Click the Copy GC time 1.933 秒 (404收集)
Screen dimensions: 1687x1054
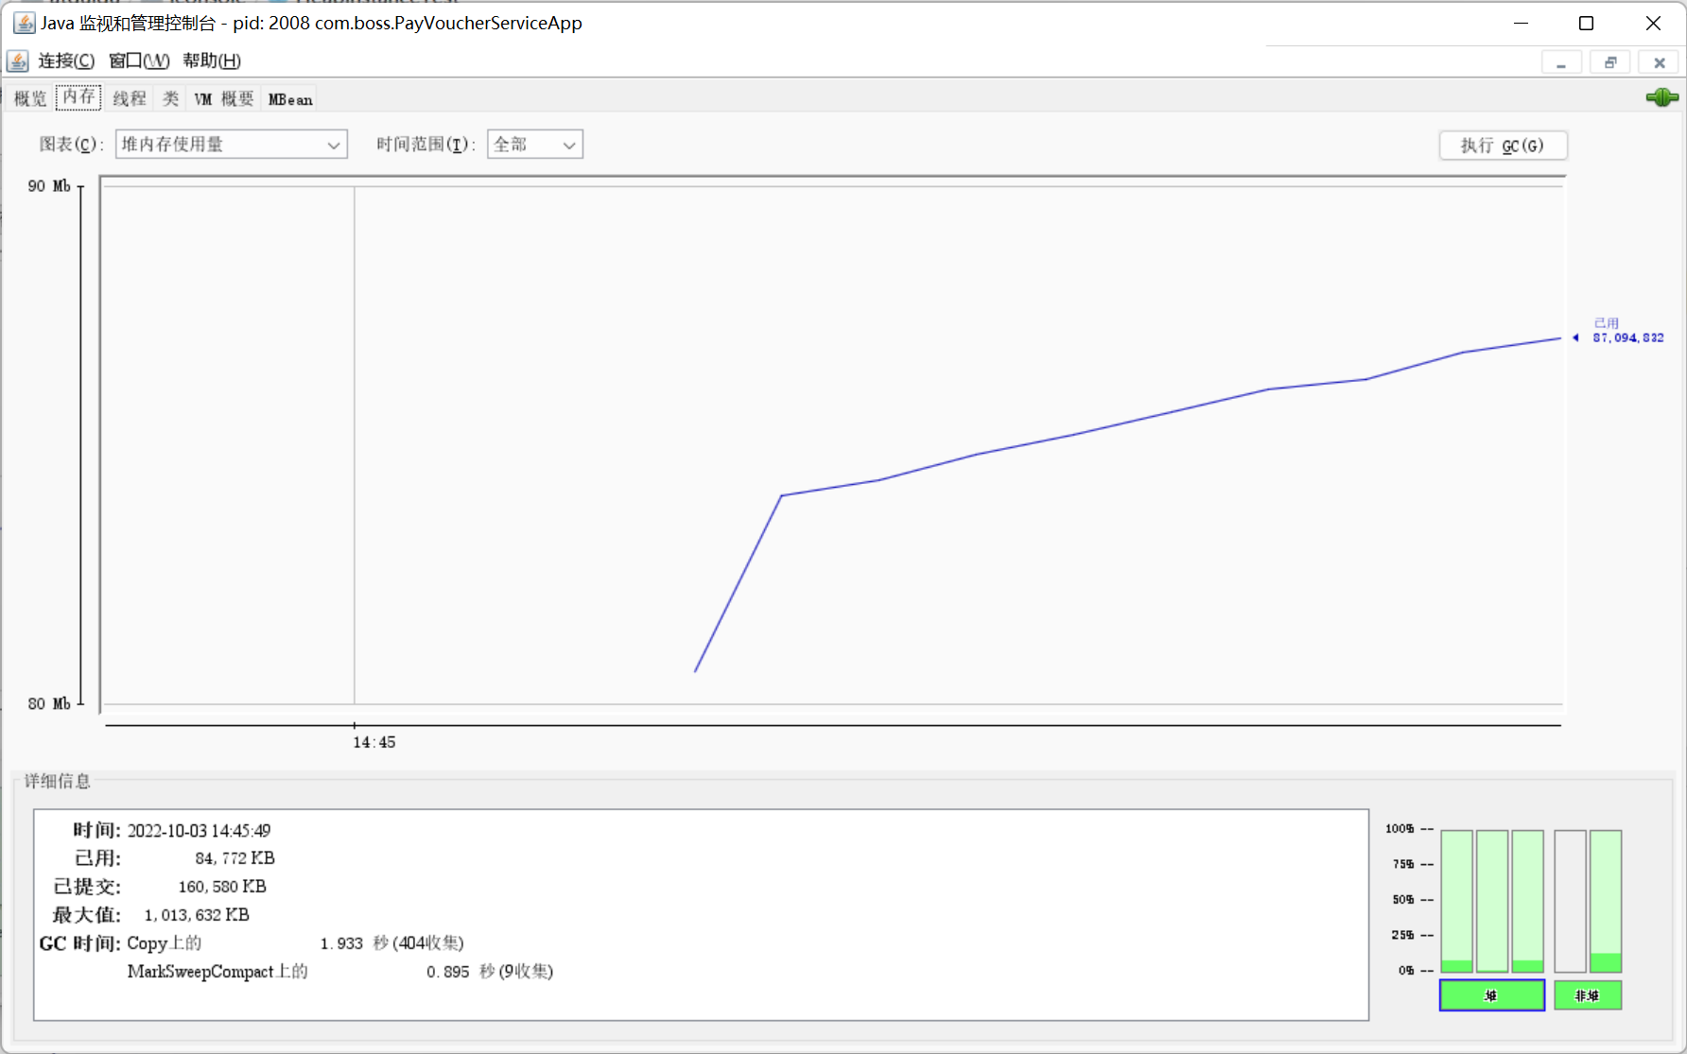point(391,943)
